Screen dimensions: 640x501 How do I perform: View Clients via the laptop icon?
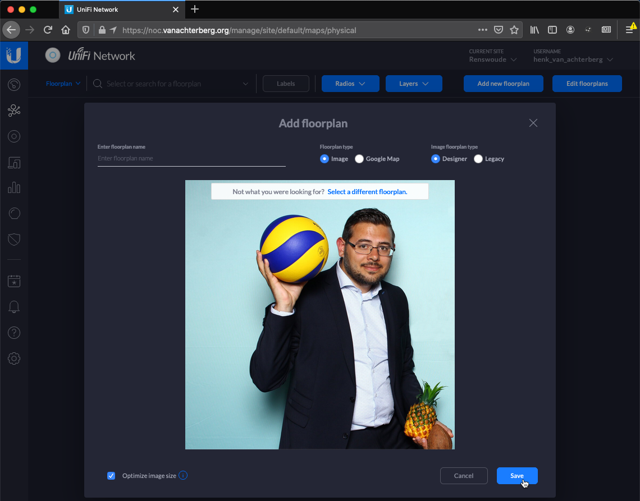(14, 162)
